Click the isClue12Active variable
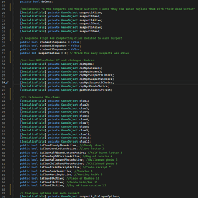 [x=51, y=185]
